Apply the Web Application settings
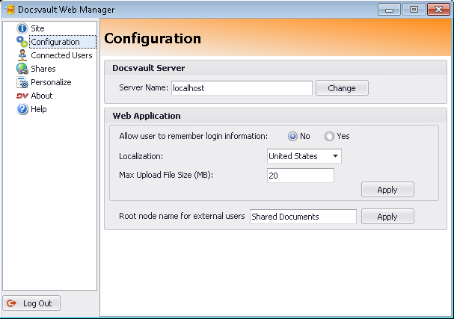The image size is (454, 319). (387, 190)
